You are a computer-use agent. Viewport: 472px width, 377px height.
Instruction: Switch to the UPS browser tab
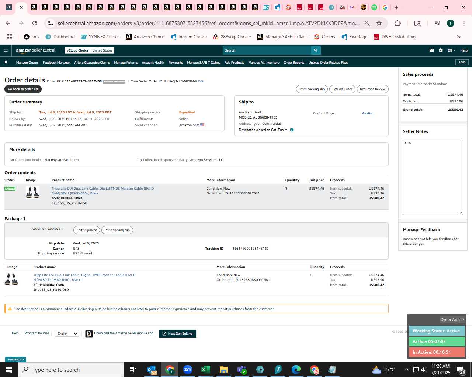pos(364,7)
